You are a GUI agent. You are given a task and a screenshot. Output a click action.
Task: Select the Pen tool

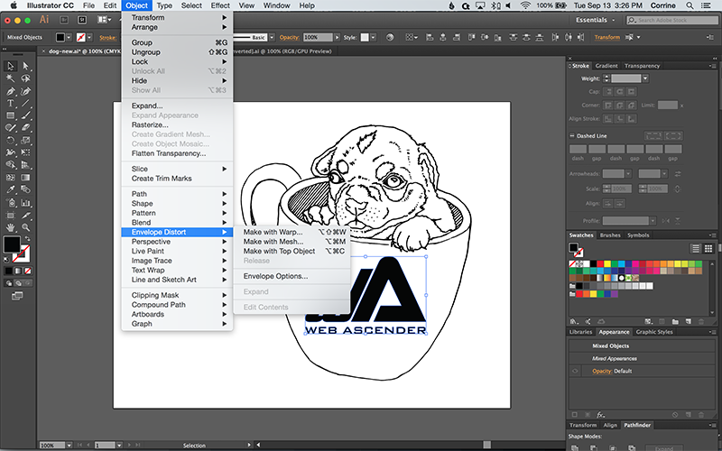point(10,91)
